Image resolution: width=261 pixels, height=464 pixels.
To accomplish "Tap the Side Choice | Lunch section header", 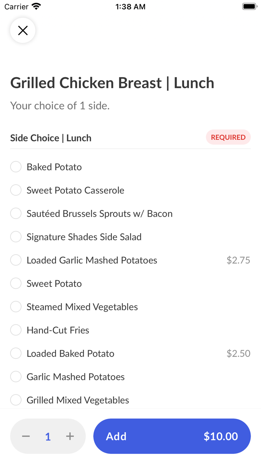I will (x=50, y=138).
